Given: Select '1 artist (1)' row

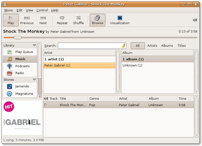Looking at the screenshot, I should click(x=80, y=59).
